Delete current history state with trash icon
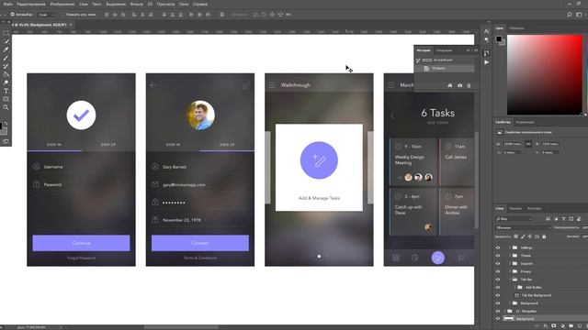Screen dimensions: 588x330 point(469,85)
